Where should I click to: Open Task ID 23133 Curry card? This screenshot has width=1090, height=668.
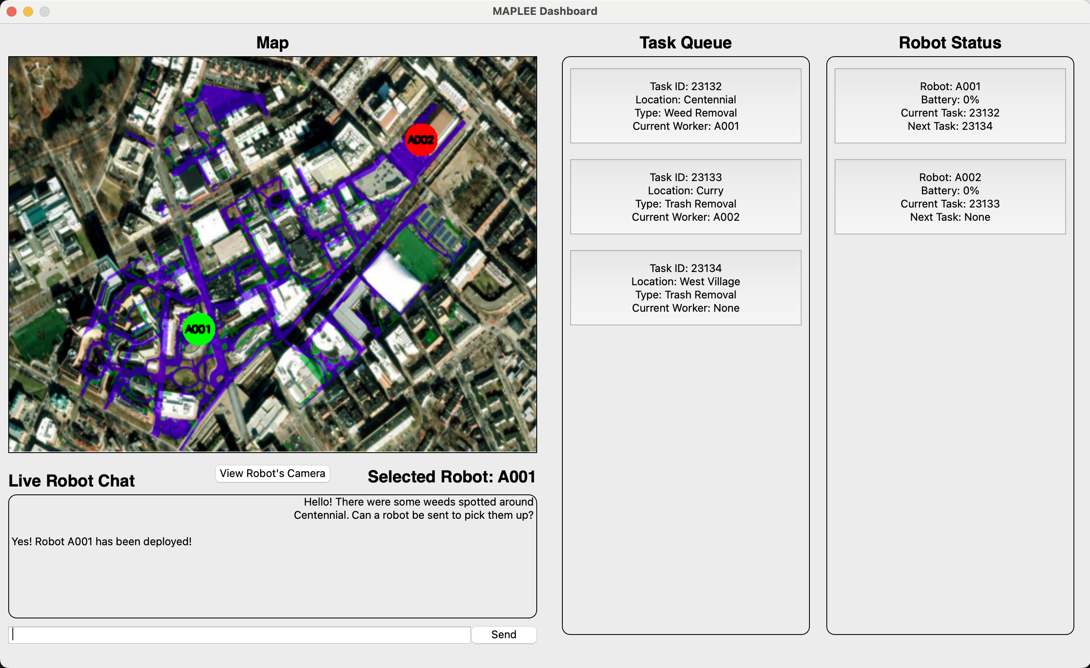pyautogui.click(x=685, y=196)
